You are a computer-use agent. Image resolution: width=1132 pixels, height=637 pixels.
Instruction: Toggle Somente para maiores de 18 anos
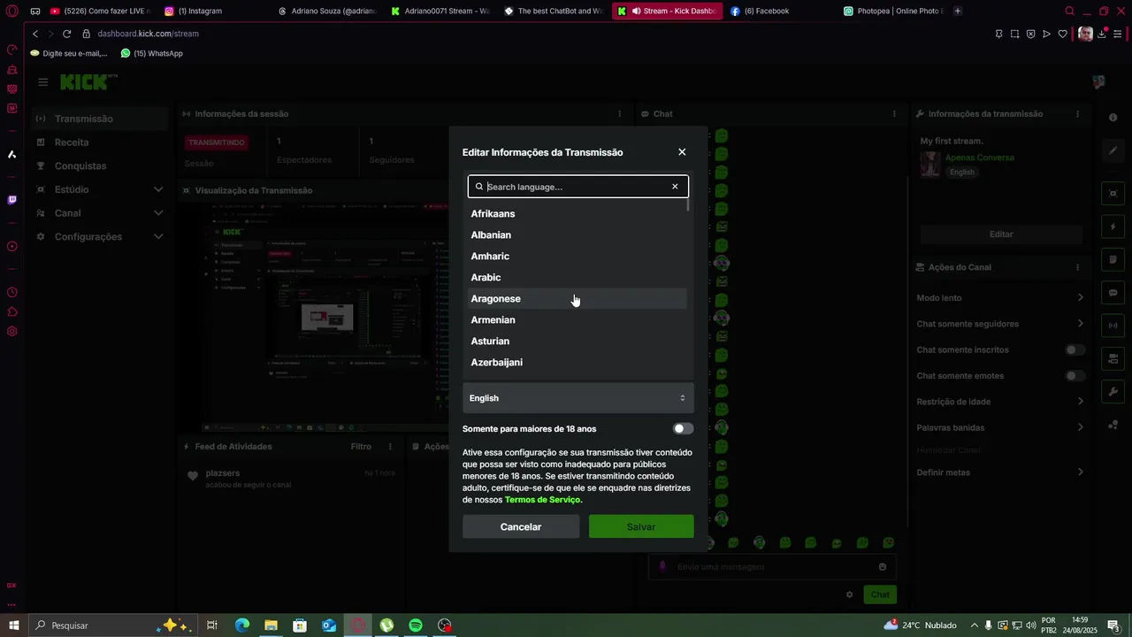683,429
